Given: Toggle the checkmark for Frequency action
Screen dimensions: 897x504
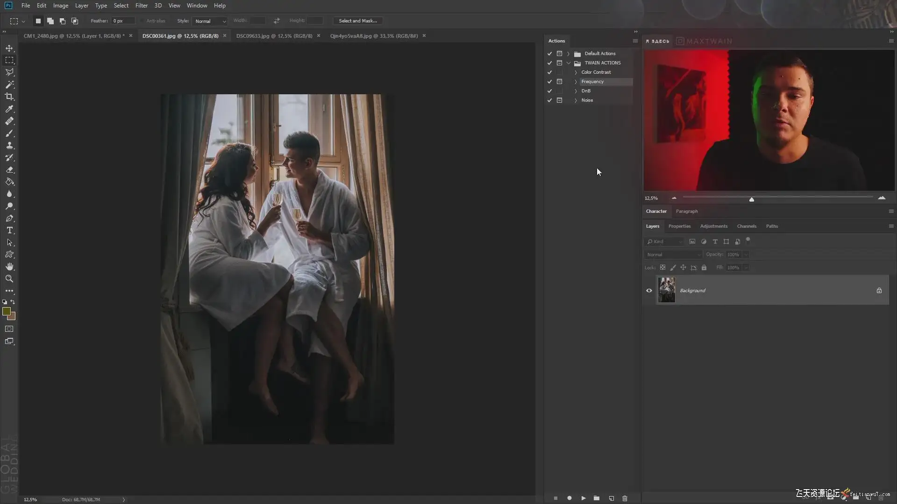Looking at the screenshot, I should click(549, 82).
